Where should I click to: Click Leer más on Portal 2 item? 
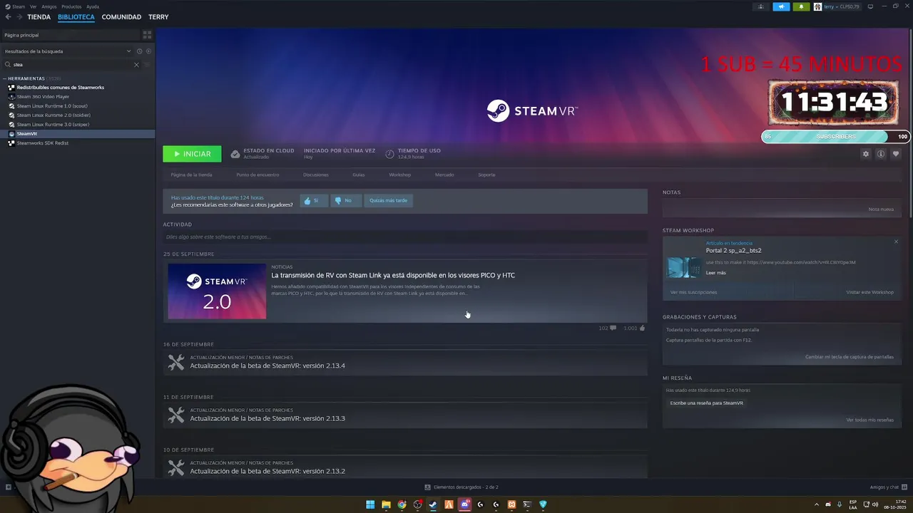coord(715,273)
